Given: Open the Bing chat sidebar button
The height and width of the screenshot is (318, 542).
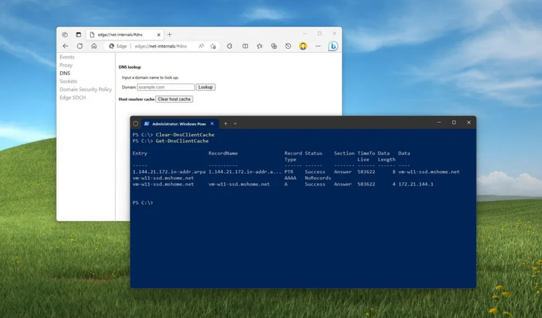Looking at the screenshot, I should 333,46.
